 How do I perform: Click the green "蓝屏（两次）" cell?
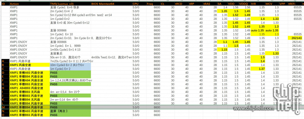point(70,111)
